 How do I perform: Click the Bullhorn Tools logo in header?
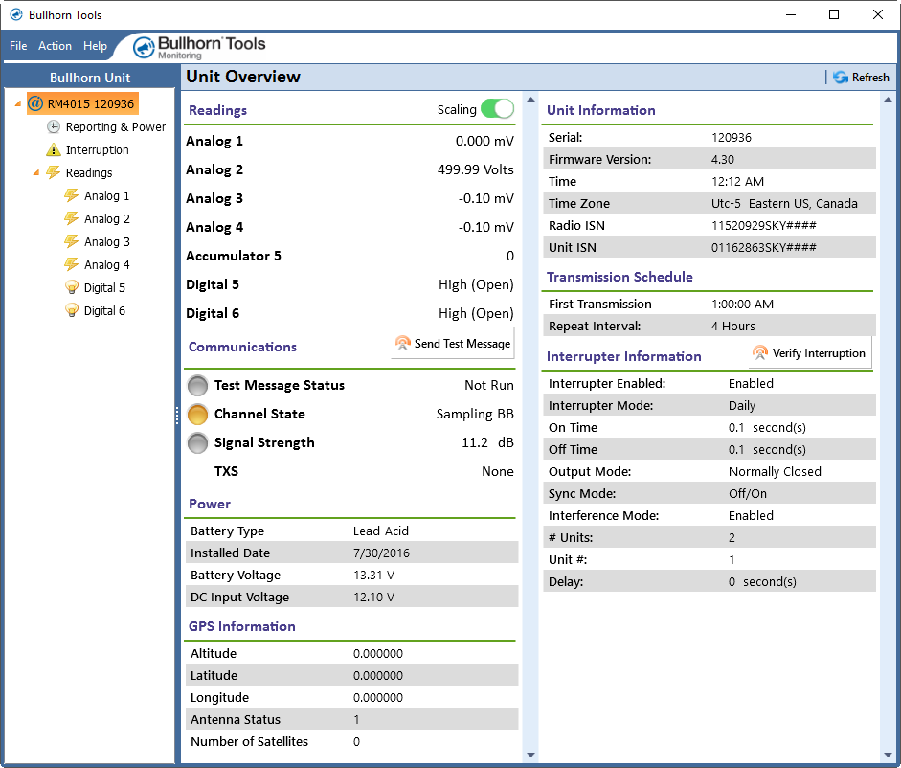click(199, 47)
